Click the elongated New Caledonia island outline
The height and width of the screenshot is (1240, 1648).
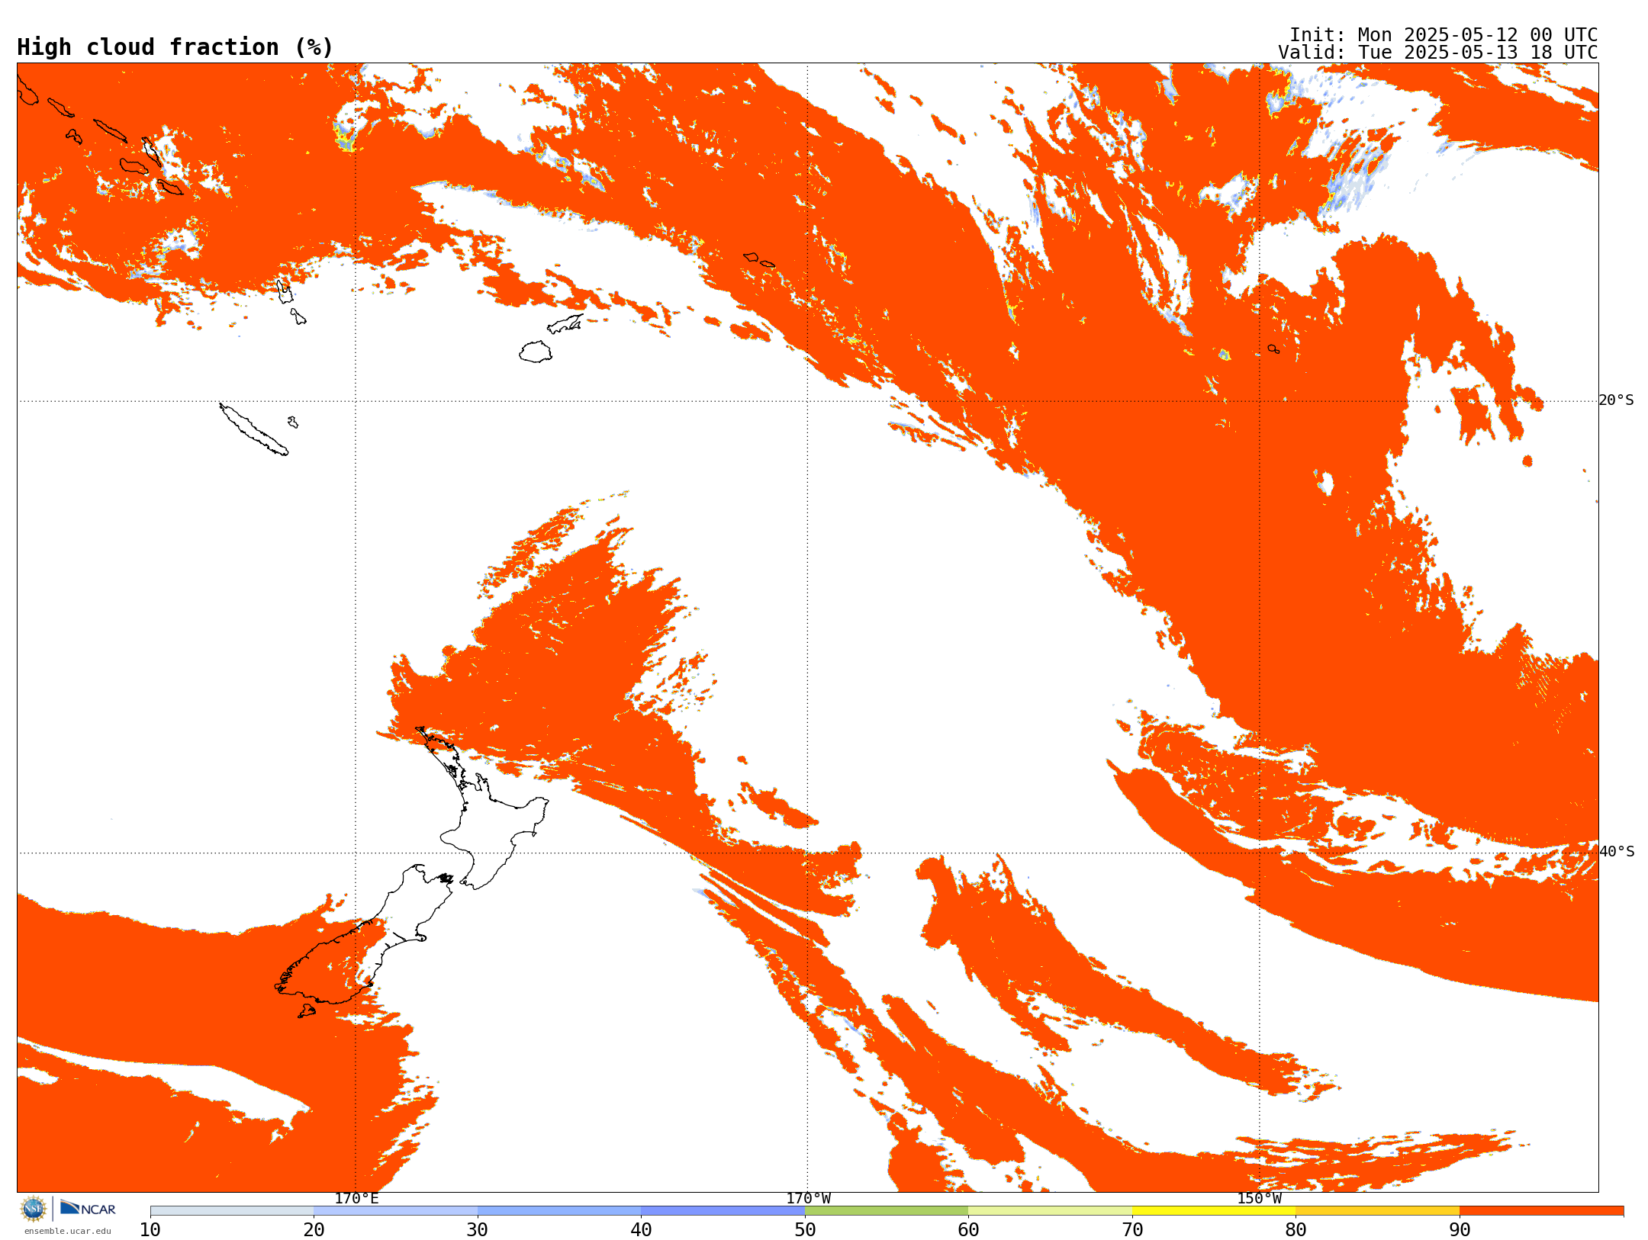click(253, 429)
